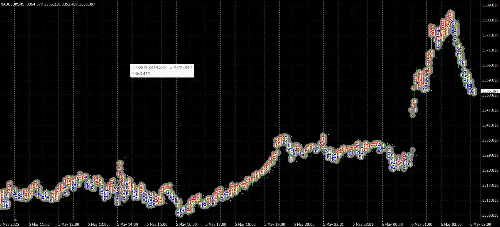500x227 pixels.
Task: Select the 5 May 16:00 time label
Action: [x=186, y=225]
